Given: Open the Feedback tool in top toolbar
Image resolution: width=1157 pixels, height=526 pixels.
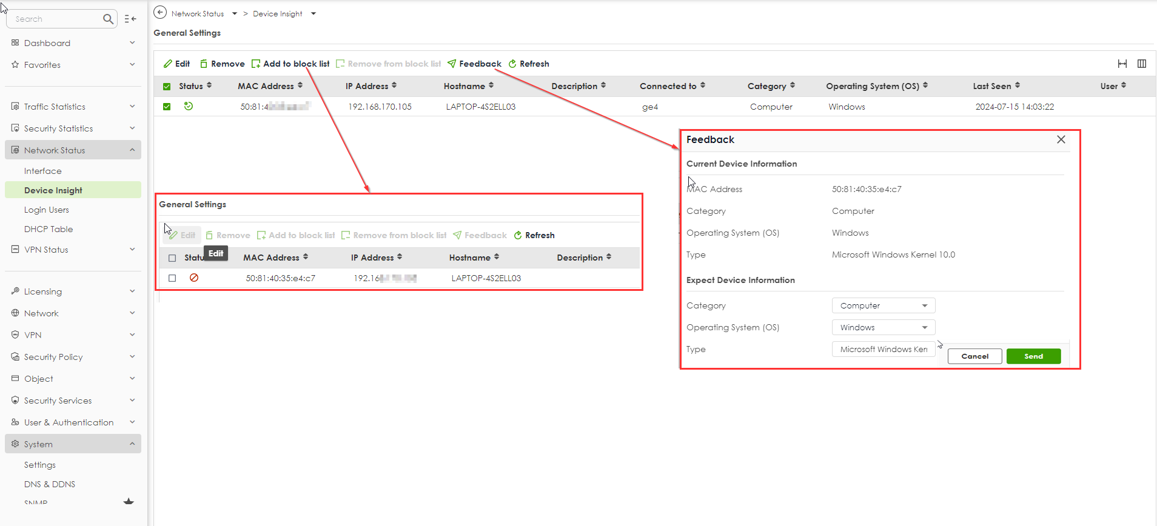Looking at the screenshot, I should point(474,64).
